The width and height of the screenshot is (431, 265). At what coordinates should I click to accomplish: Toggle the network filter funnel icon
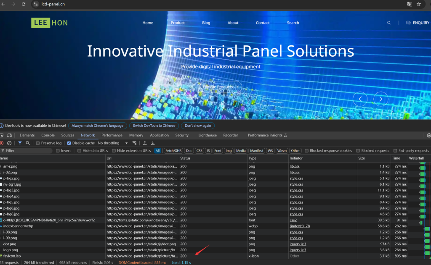(x=20, y=143)
